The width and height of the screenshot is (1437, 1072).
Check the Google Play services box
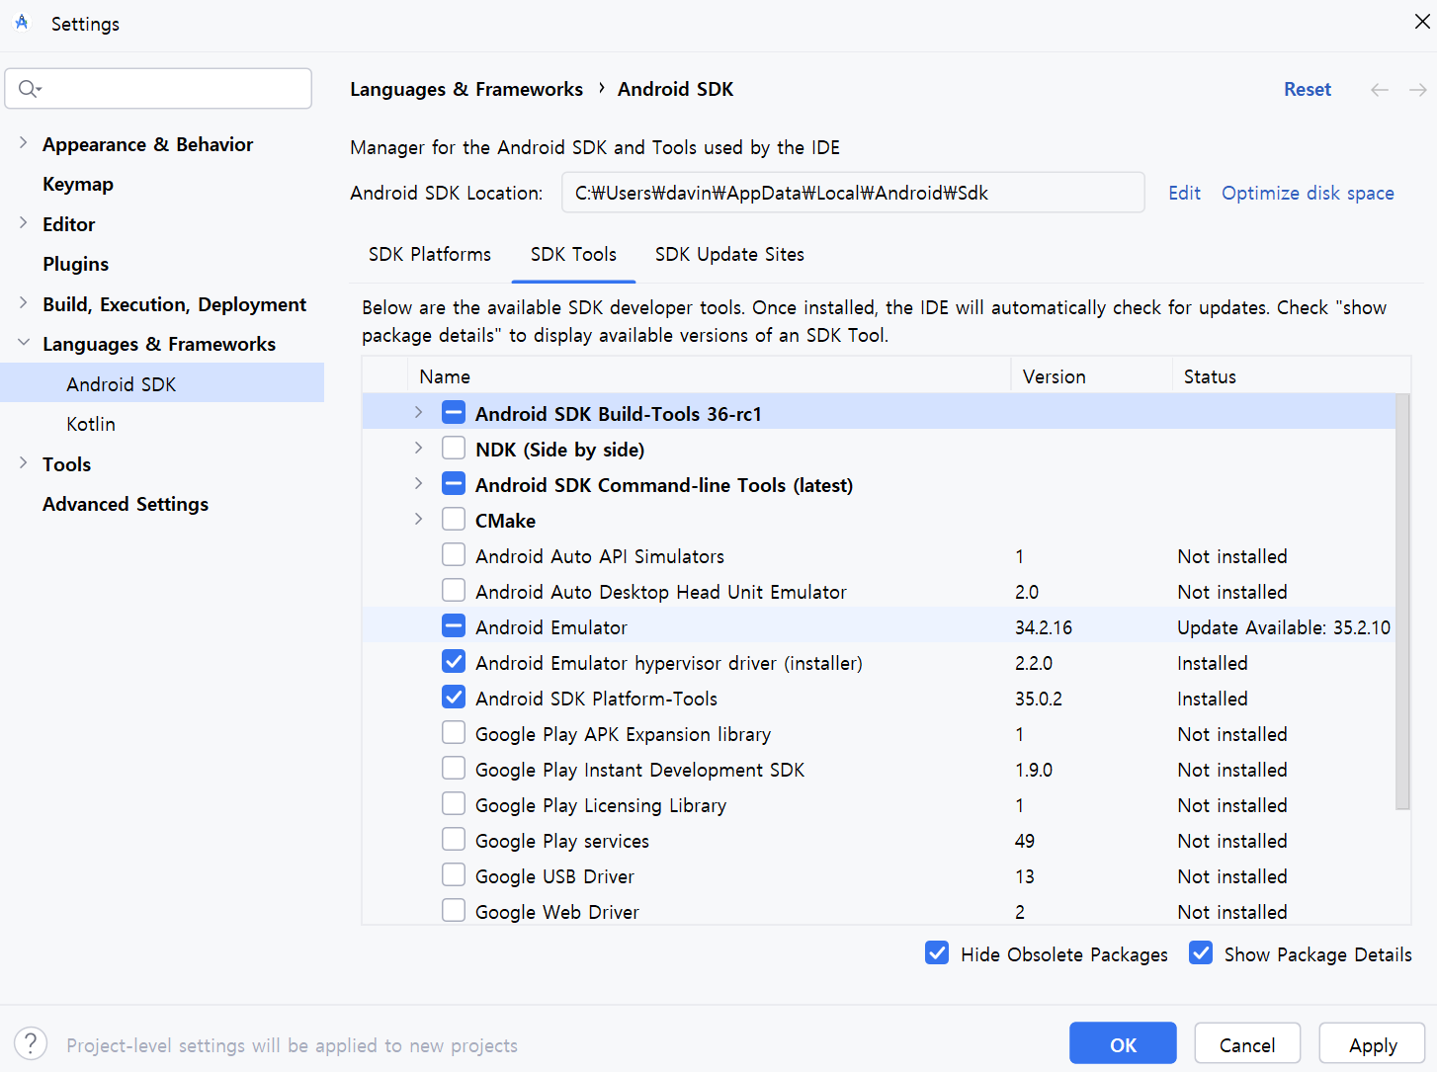coord(454,840)
